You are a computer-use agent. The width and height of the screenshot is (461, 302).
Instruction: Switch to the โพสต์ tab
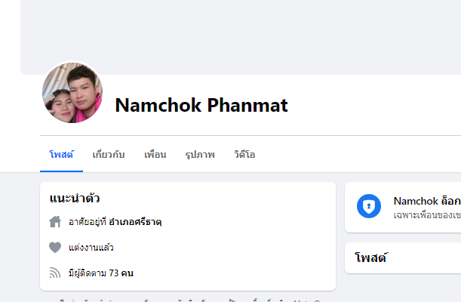tap(61, 154)
